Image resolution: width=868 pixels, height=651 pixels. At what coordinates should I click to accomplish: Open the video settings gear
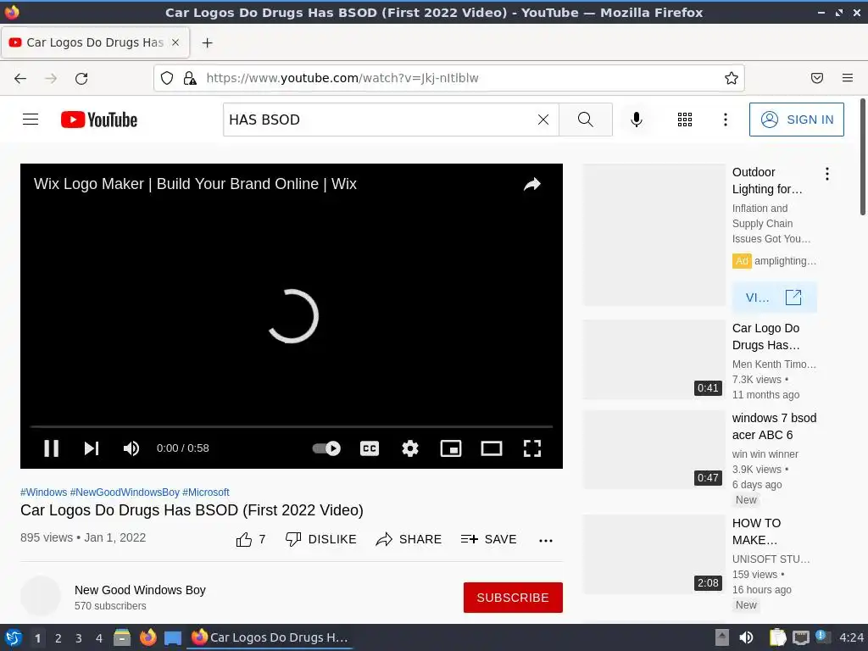(410, 448)
